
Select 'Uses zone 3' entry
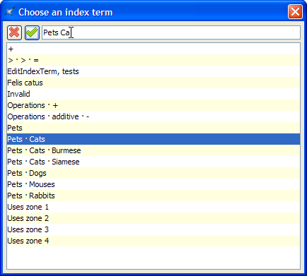153,229
